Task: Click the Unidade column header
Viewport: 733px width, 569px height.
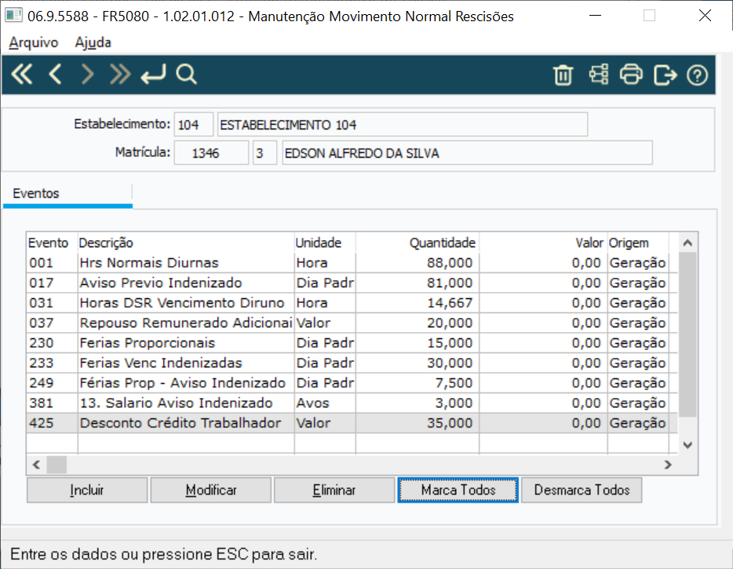Action: pos(325,243)
